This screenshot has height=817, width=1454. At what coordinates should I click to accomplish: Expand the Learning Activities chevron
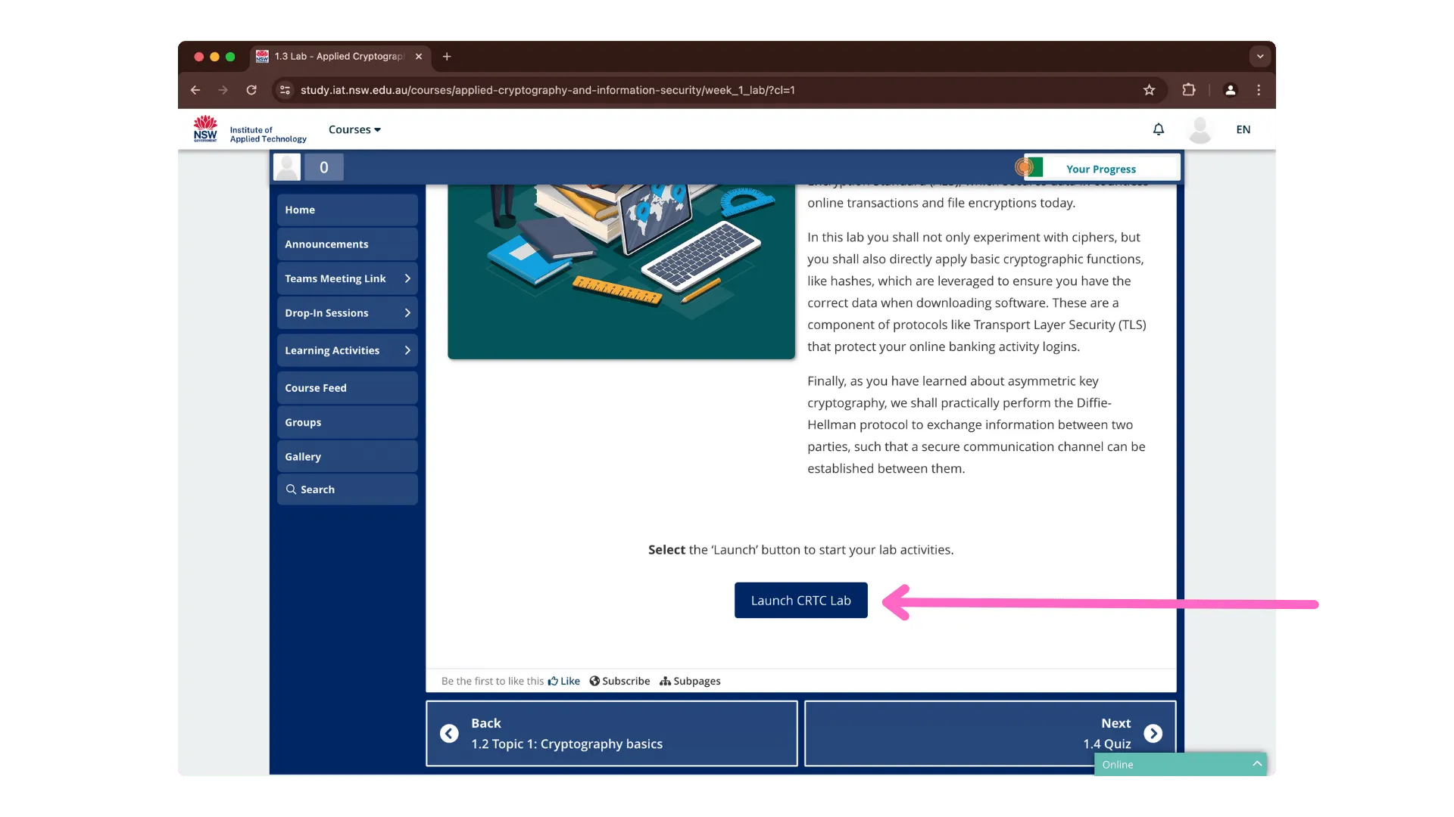407,350
